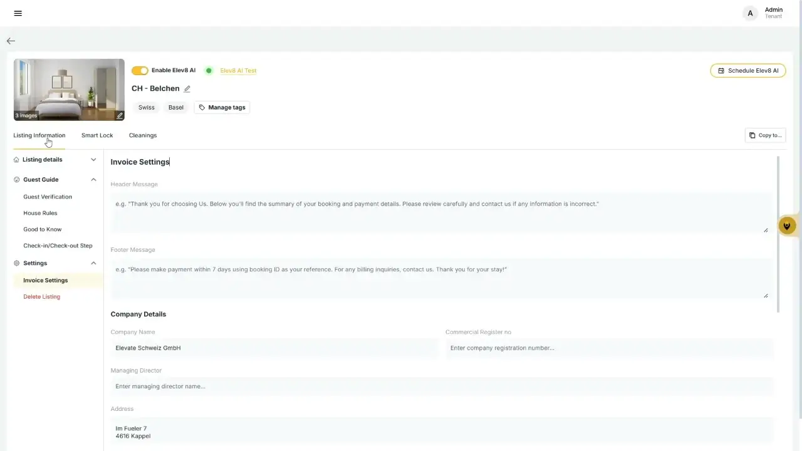Click the listing bedroom thumbnail image
This screenshot has height=451, width=802.
pos(69,90)
